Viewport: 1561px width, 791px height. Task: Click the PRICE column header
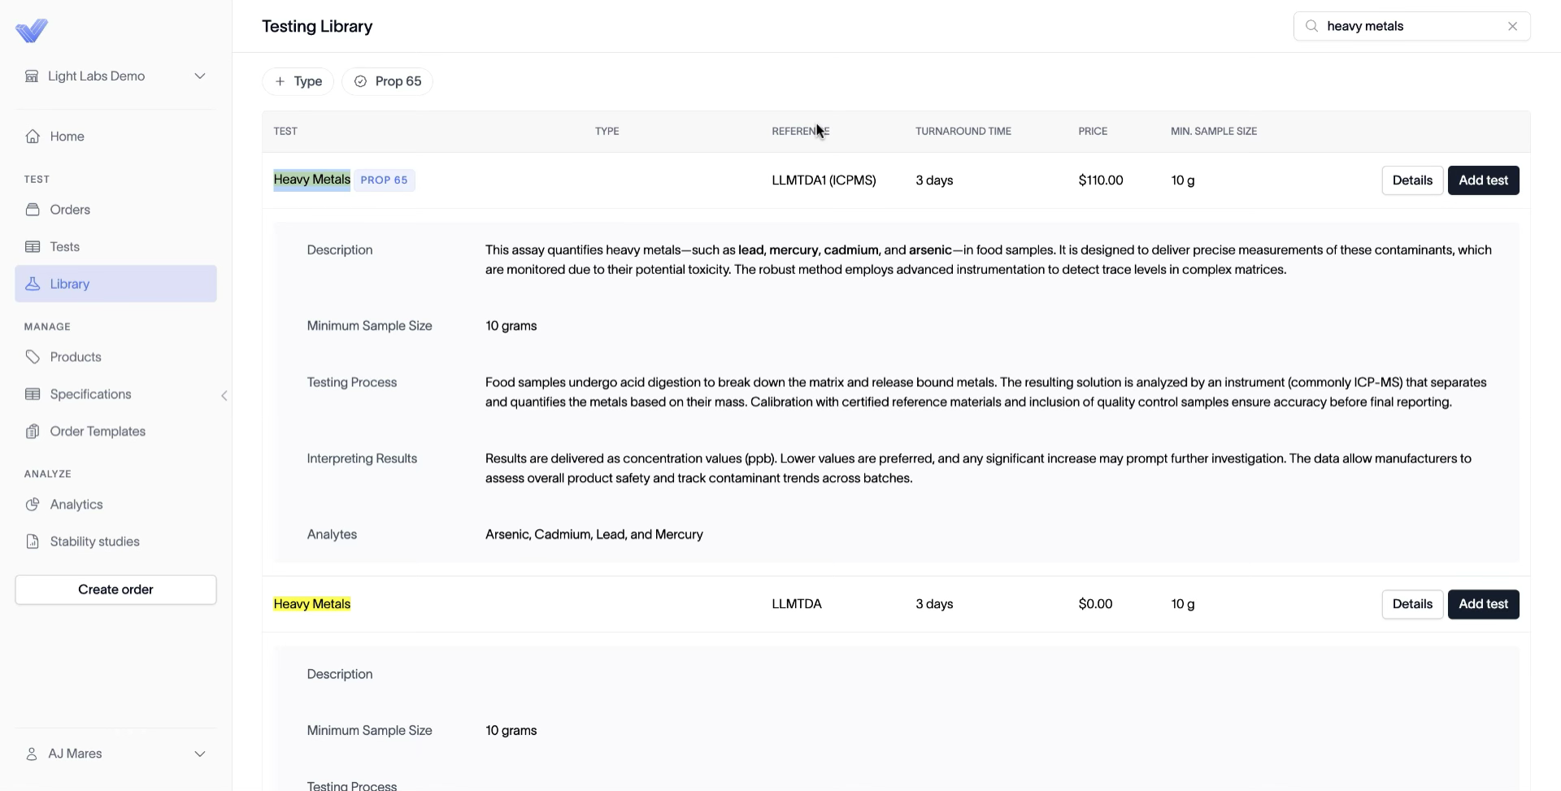point(1093,131)
